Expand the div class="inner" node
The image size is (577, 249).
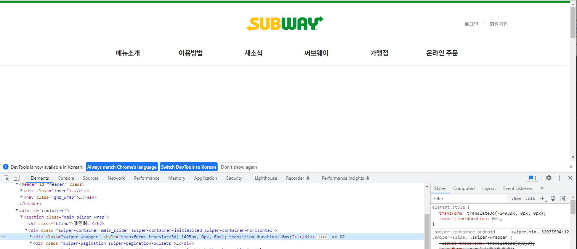(22, 190)
